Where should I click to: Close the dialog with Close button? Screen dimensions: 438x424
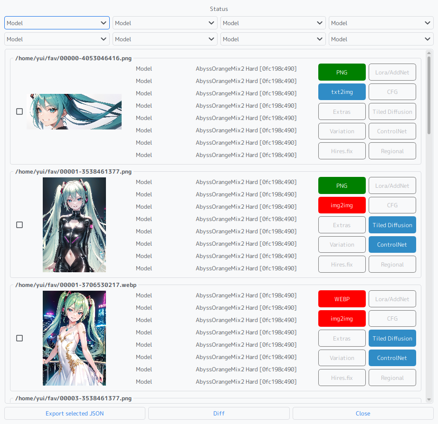pyautogui.click(x=363, y=413)
